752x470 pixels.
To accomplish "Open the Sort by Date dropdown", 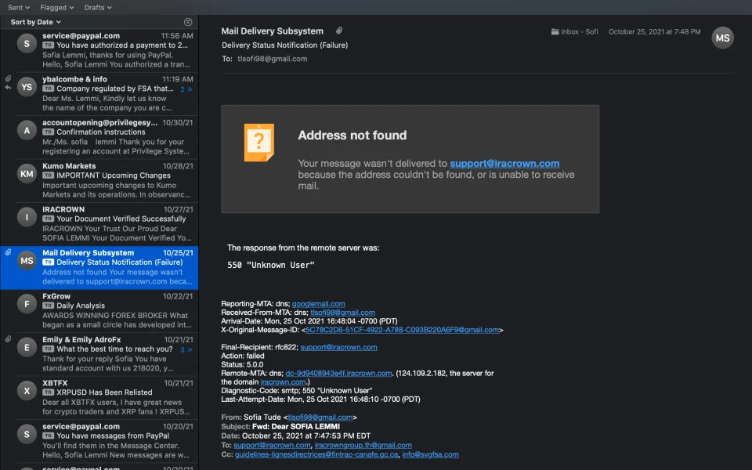I will pyautogui.click(x=36, y=22).
